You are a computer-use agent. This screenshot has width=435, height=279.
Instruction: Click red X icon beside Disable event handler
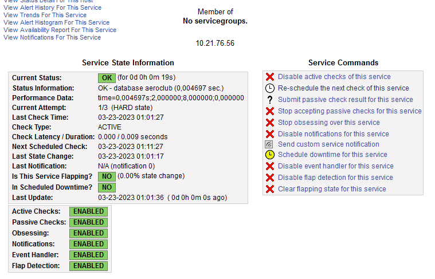tap(269, 166)
